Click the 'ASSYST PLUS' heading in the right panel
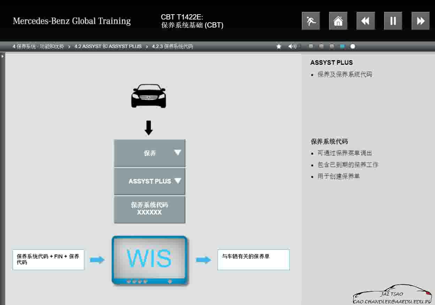Viewport: 435px width, 305px height. point(331,63)
